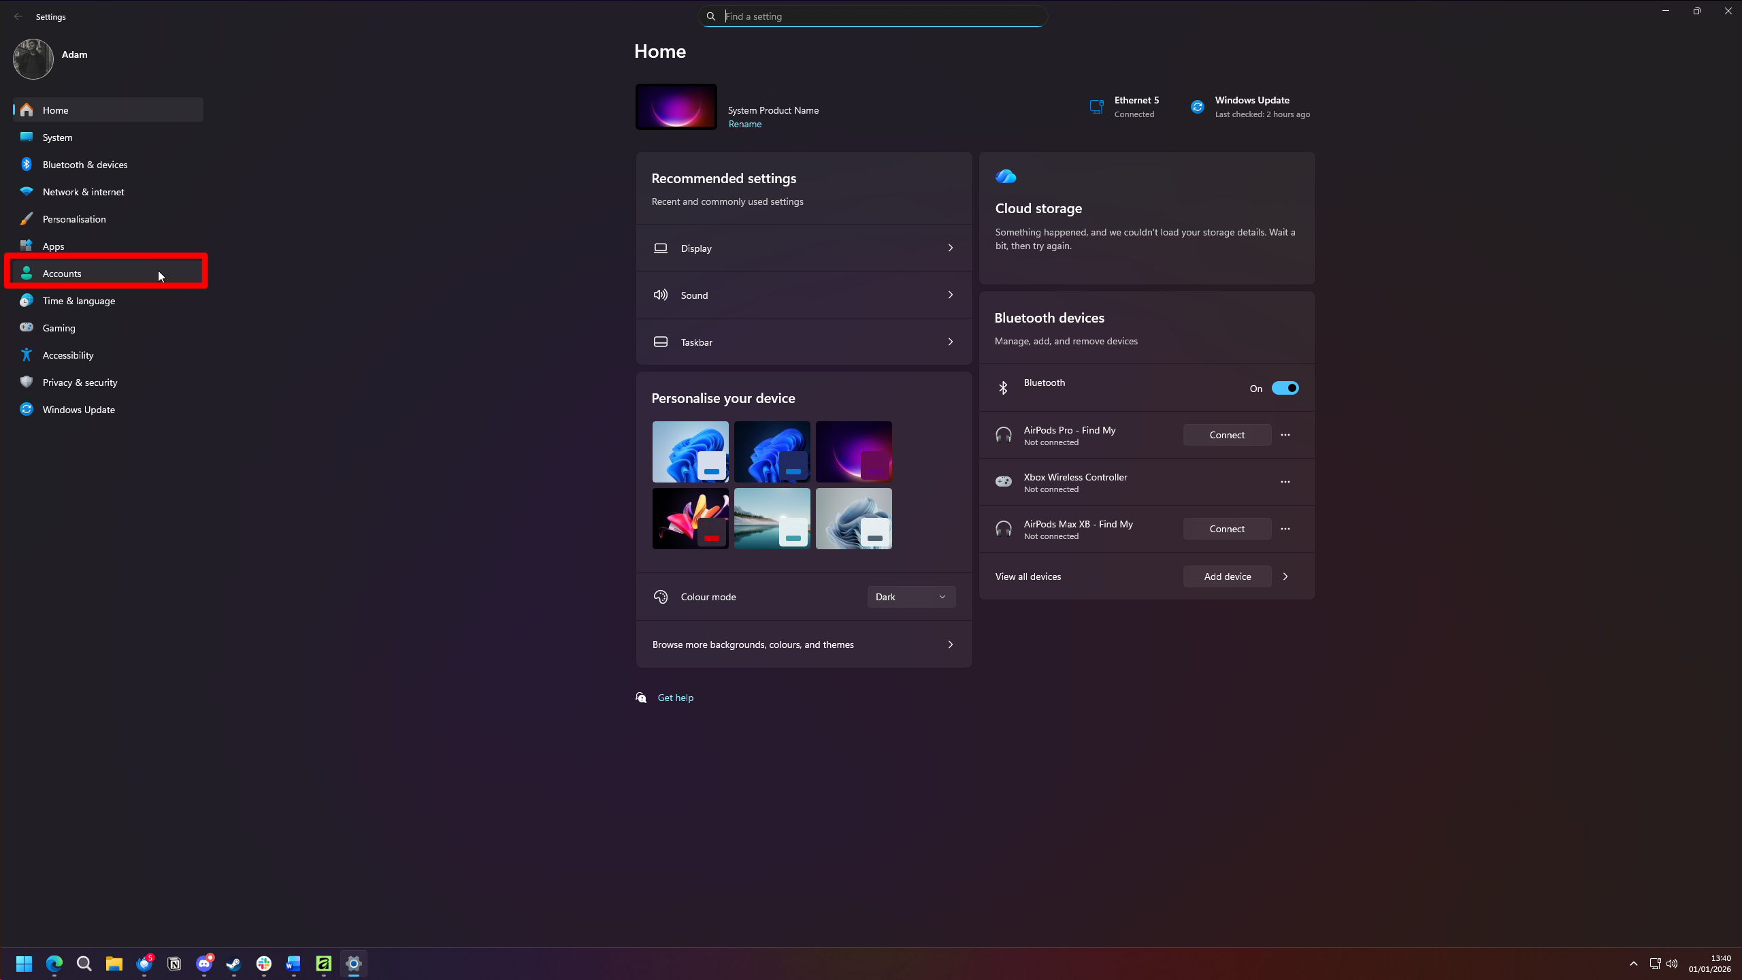
Task: Expand the Taskbar settings row
Action: 803,342
